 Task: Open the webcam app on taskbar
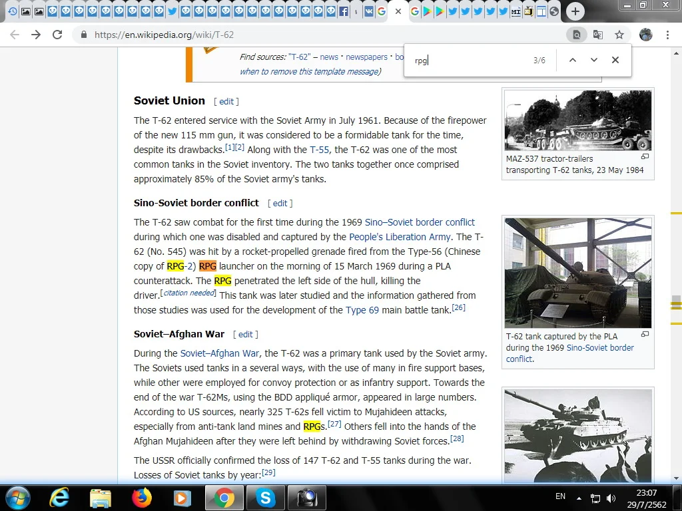[x=307, y=498]
